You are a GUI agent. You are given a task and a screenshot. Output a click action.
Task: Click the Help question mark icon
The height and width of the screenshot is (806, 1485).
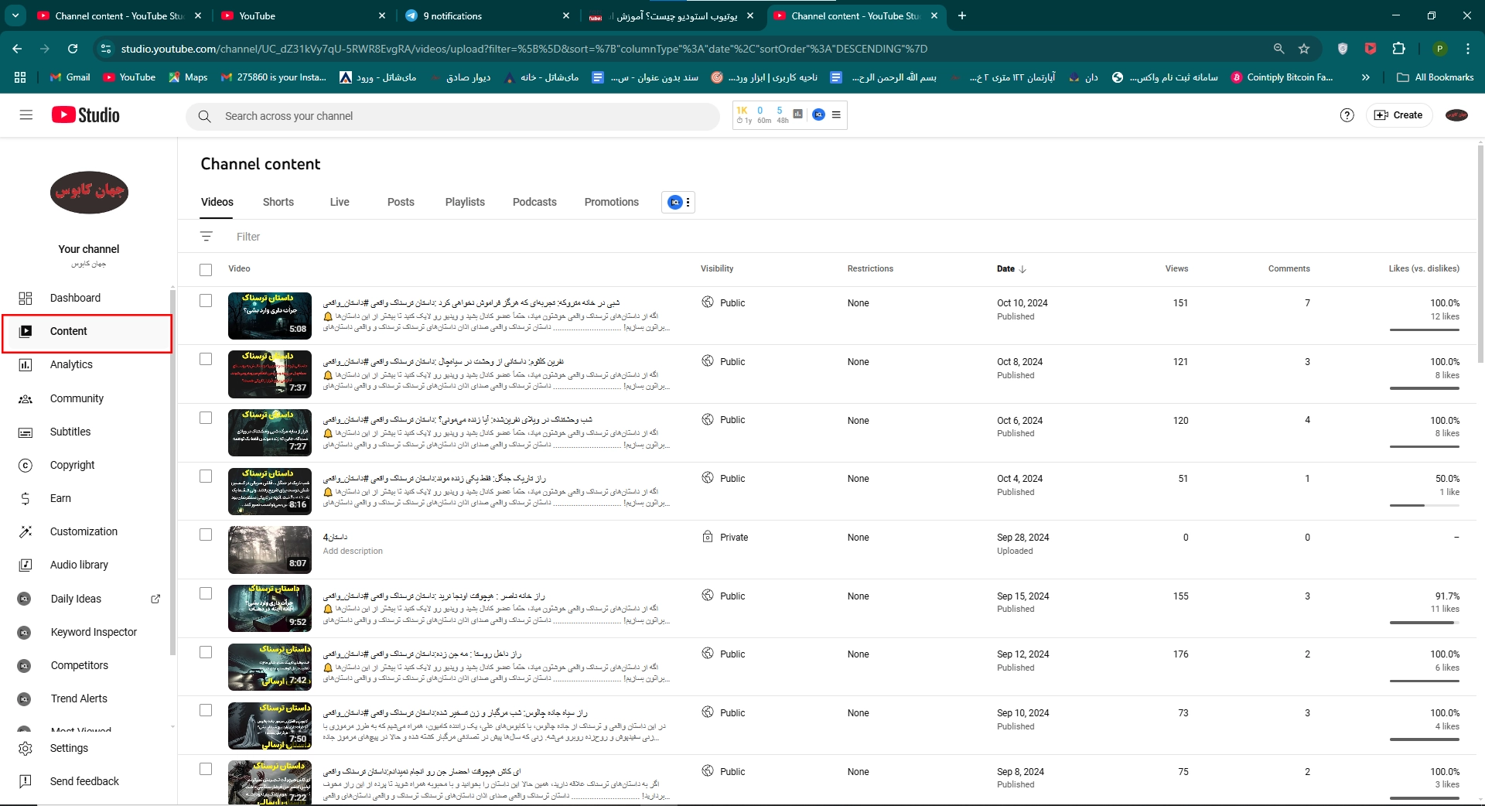pos(1347,115)
